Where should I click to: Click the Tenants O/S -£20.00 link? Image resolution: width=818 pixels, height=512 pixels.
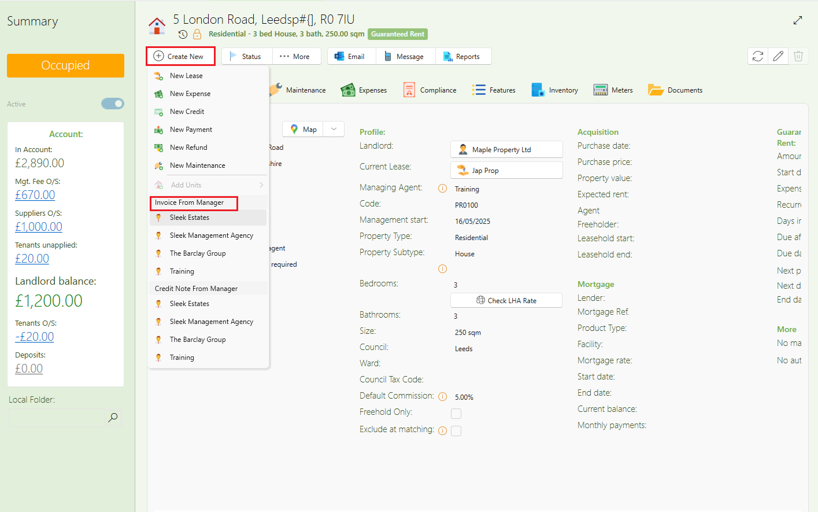tap(35, 337)
